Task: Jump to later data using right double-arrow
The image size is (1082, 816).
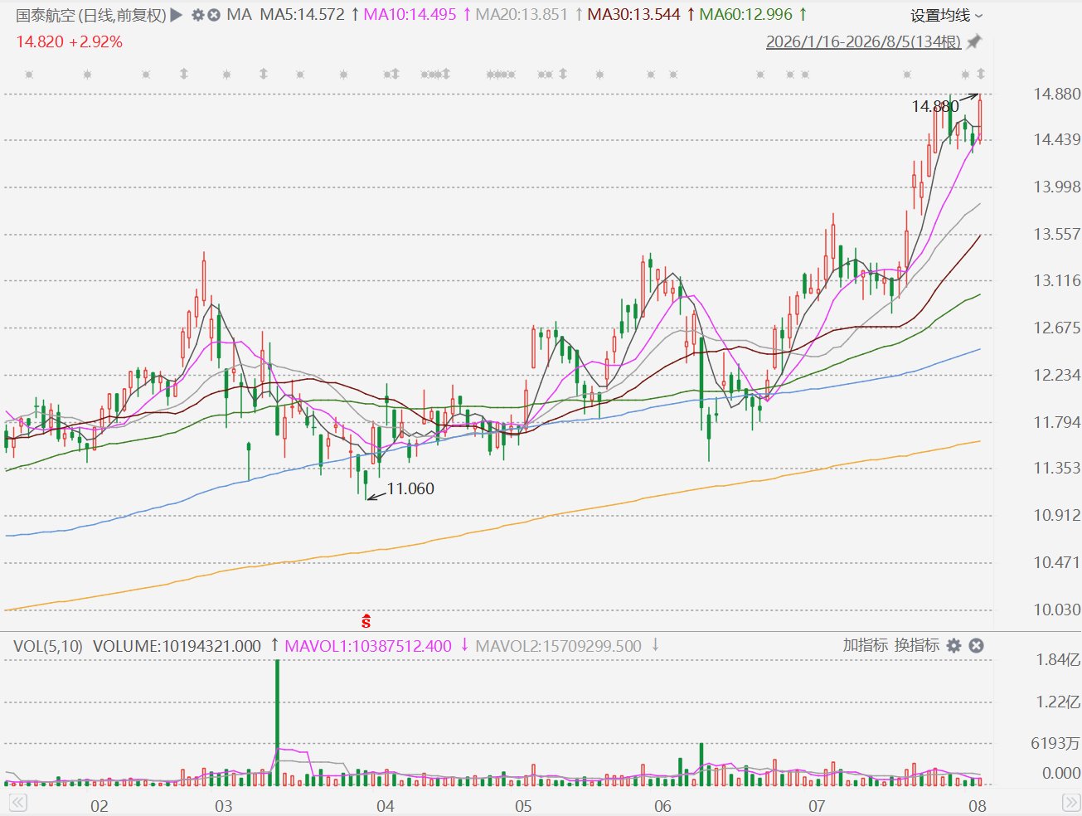Action: [1070, 803]
